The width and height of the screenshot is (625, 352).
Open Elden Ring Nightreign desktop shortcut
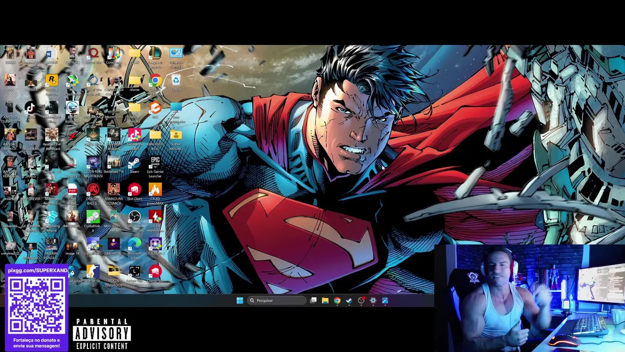[x=93, y=167]
